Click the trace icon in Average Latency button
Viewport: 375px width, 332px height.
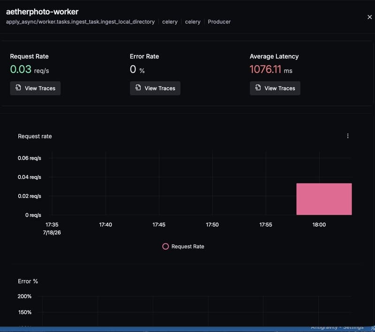pos(258,88)
